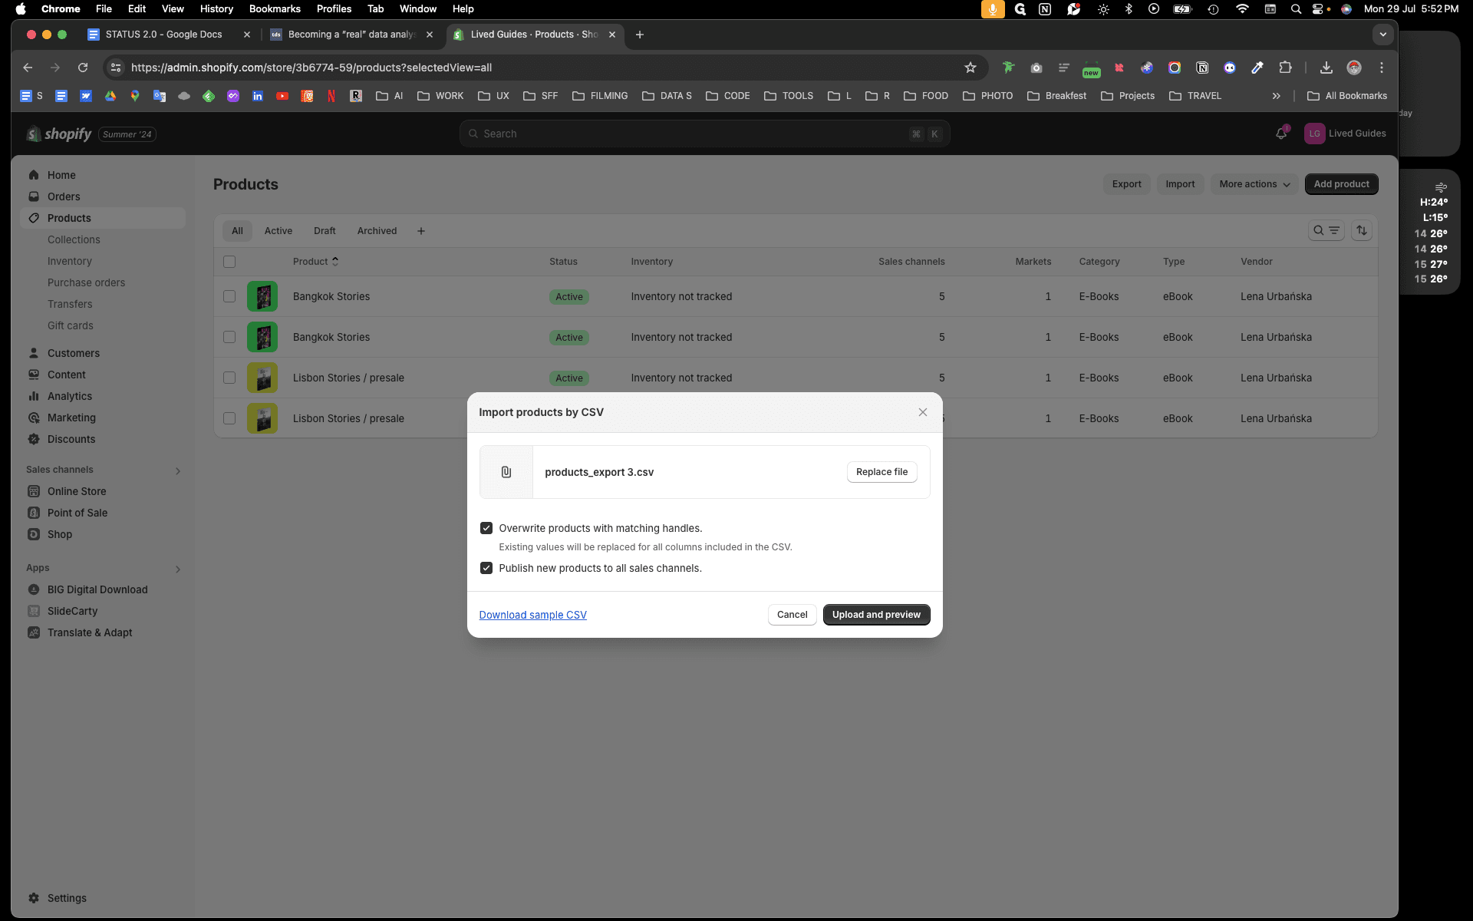Uncheck Overwrite products with matching handles

click(486, 528)
